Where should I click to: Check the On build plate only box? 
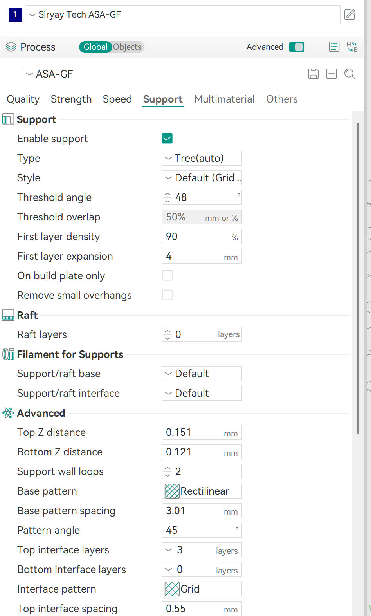[167, 275]
